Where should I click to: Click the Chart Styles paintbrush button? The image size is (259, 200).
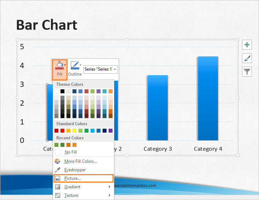click(x=247, y=58)
